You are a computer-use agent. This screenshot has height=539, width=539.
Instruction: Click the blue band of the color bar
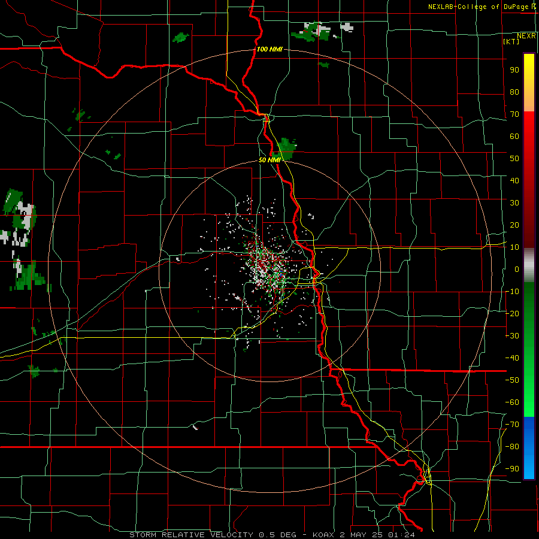pyautogui.click(x=529, y=448)
